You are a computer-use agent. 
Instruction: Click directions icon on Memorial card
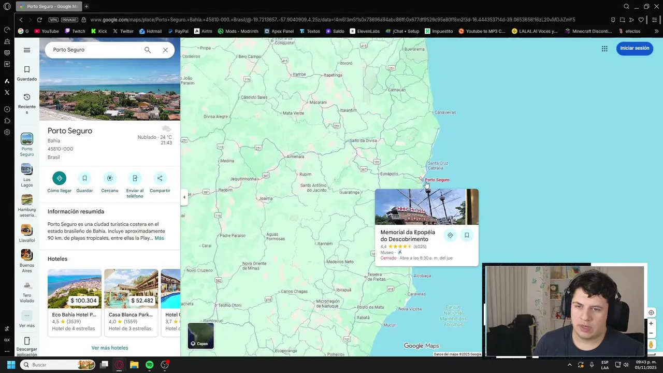pyautogui.click(x=450, y=235)
